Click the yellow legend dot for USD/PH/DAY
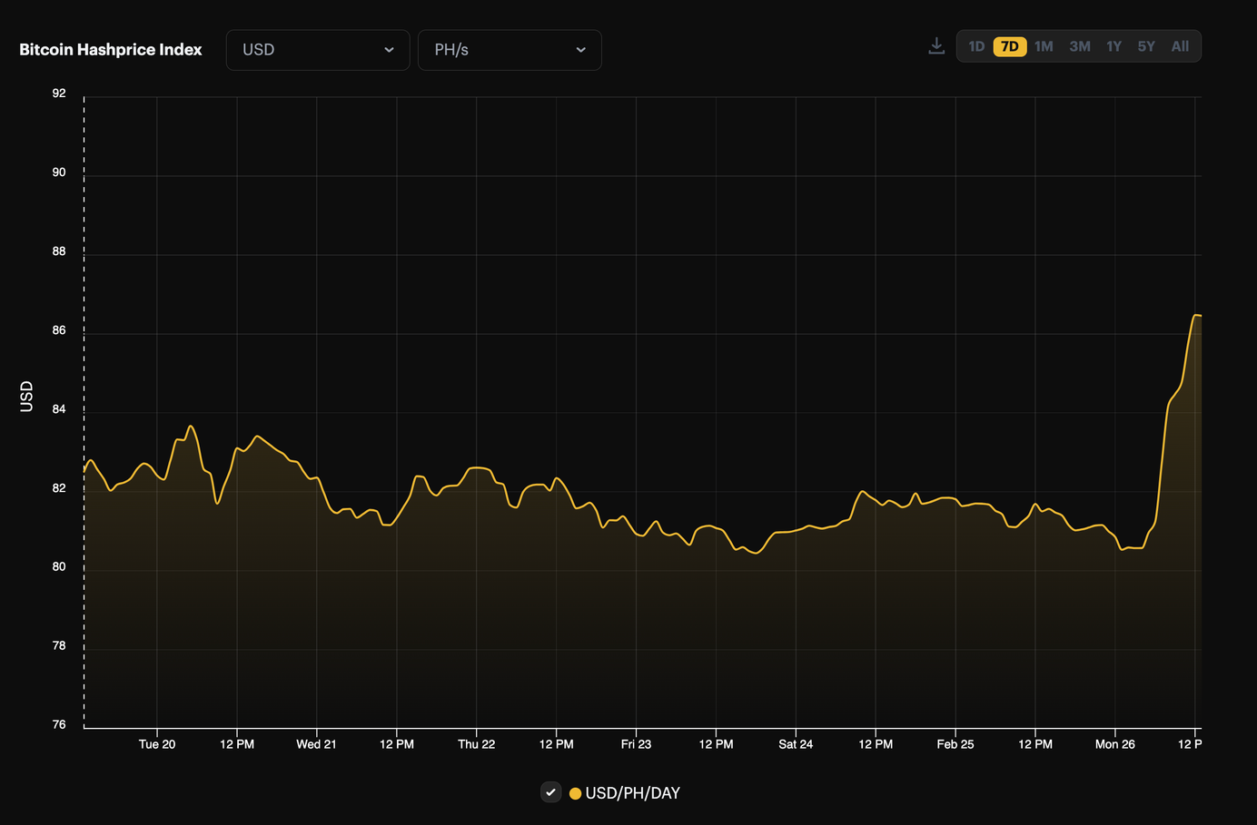This screenshot has height=825, width=1257. click(575, 792)
